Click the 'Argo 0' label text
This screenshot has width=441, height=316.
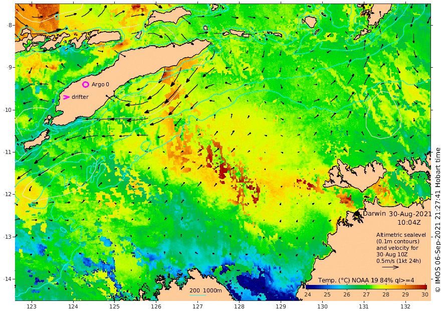pyautogui.click(x=100, y=84)
